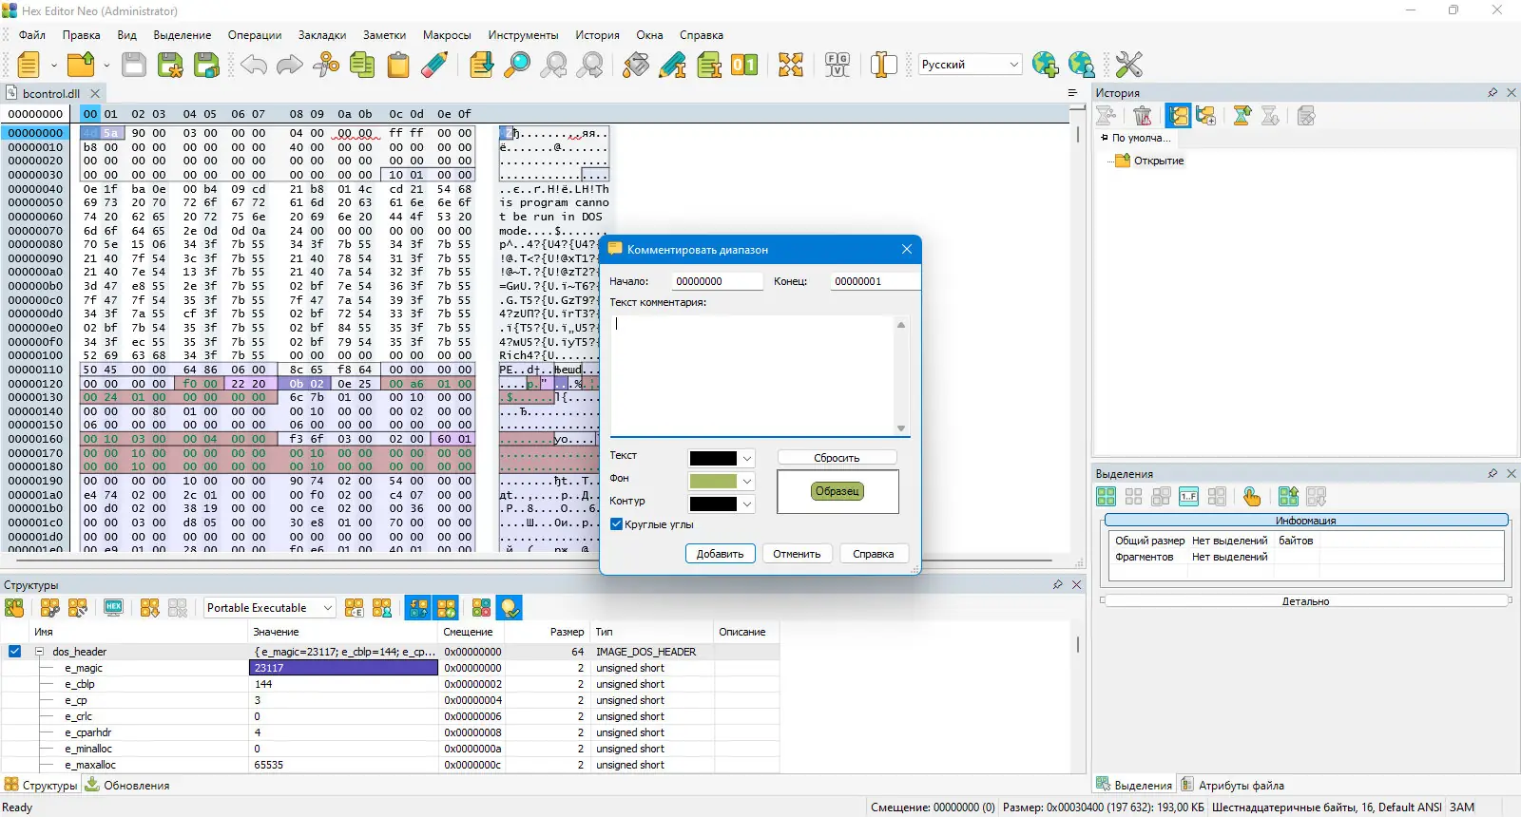Open the 'Выделение' menu

click(183, 35)
